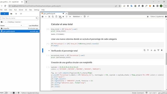Open a new launcher tab in the work area

67,13
